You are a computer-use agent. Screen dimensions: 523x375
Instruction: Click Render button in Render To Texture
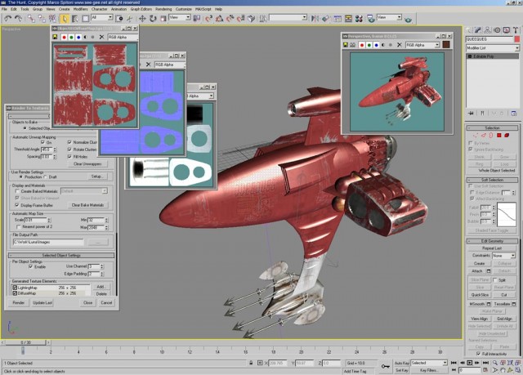pyautogui.click(x=19, y=302)
